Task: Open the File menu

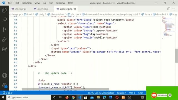Action: pos(10,3)
